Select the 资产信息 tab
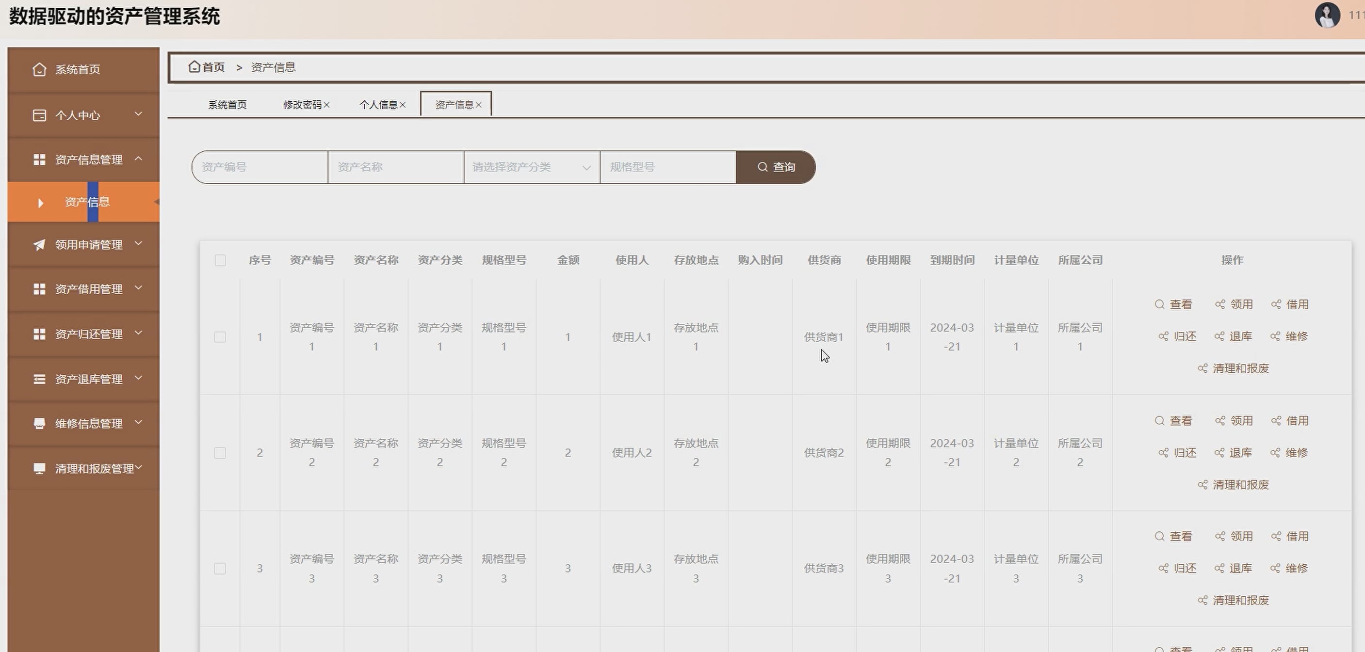The image size is (1365, 652). (455, 105)
